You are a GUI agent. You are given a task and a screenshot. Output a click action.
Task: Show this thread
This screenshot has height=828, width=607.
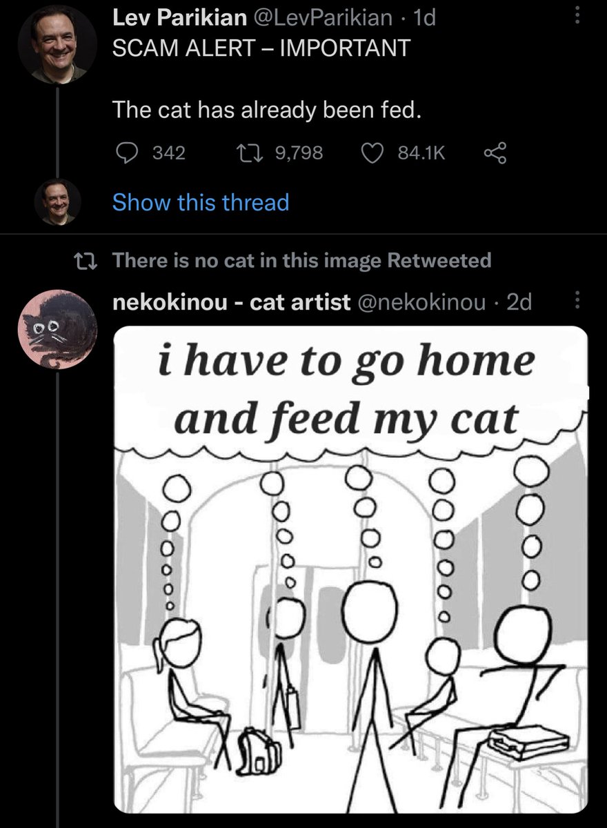coord(200,202)
